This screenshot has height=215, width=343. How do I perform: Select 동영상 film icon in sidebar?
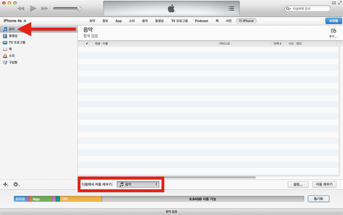tap(5, 36)
